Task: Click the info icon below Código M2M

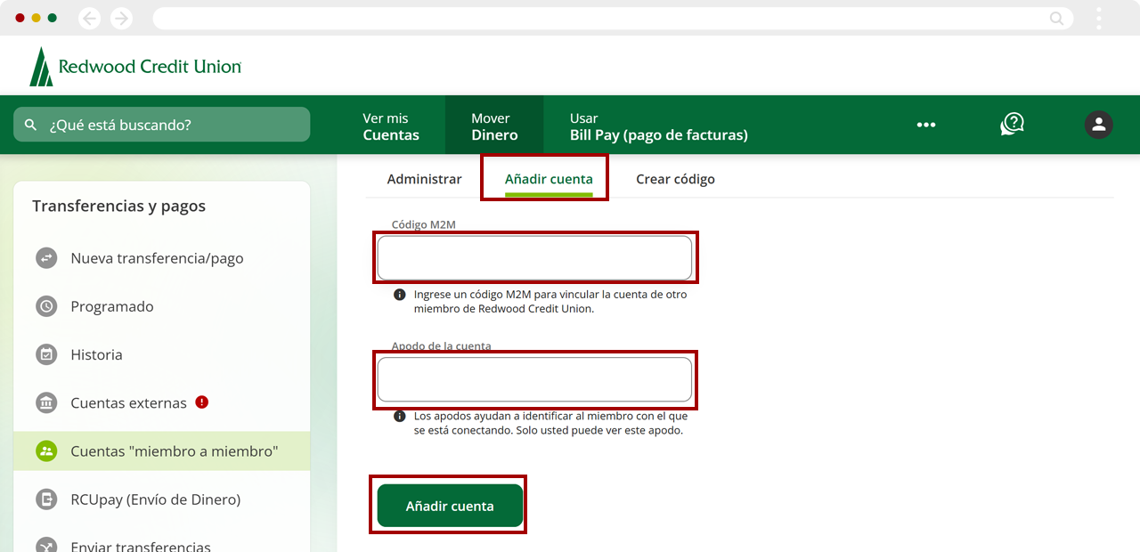Action: tap(400, 295)
